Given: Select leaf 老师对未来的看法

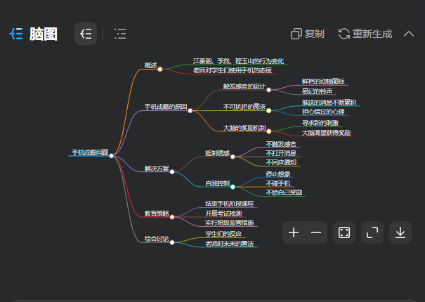Looking at the screenshot, I should pyautogui.click(x=229, y=244).
